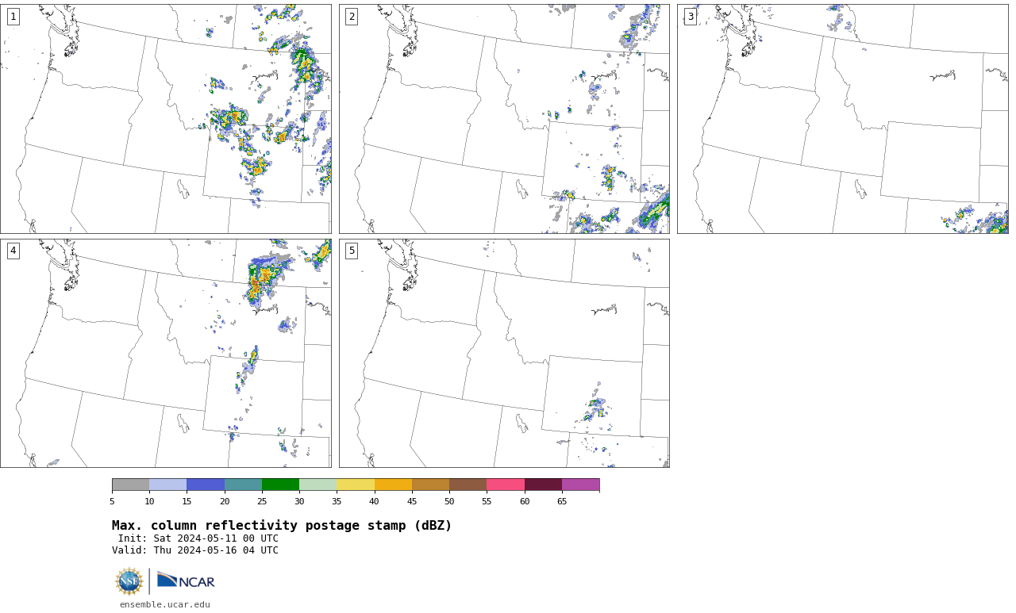The width and height of the screenshot is (1016, 613).
Task: Click the blue 15-20 dBZ swatch
Action: (x=206, y=485)
